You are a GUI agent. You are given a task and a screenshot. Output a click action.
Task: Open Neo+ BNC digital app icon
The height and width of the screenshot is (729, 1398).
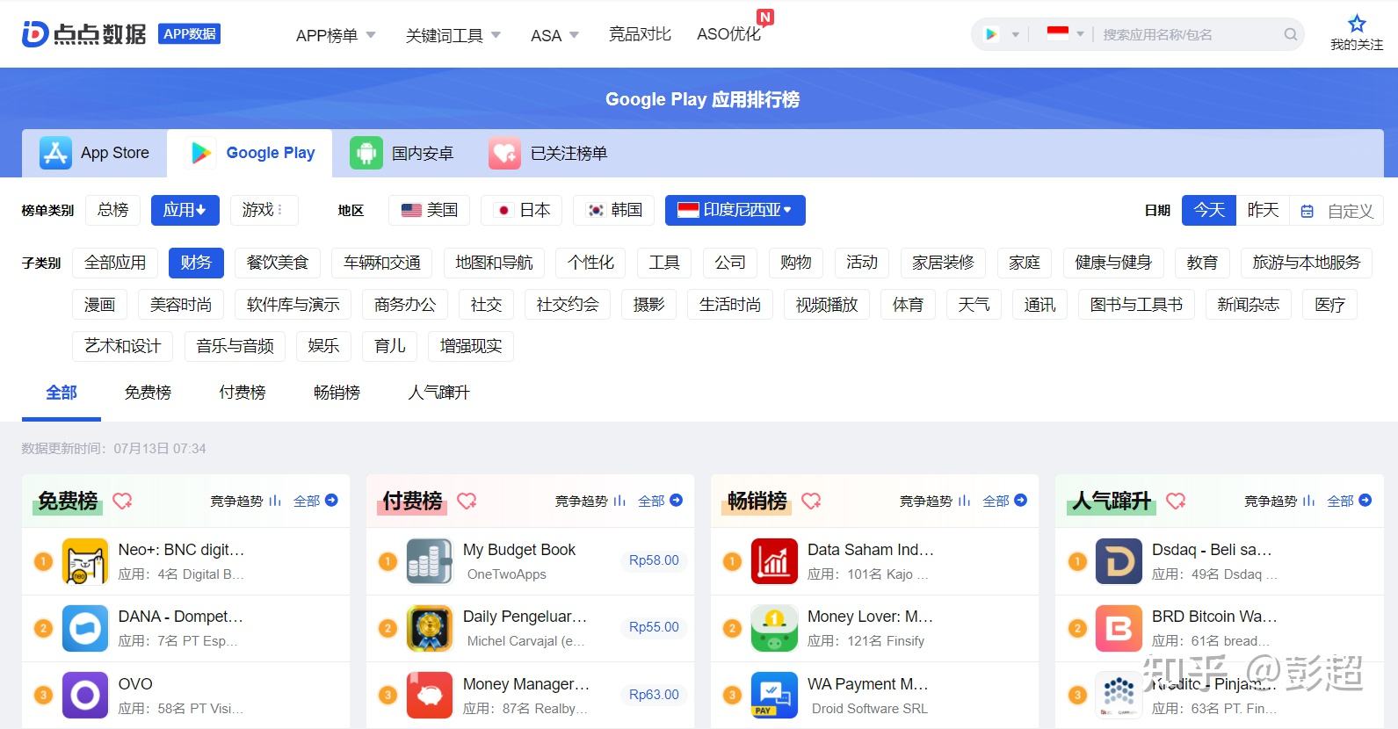[85, 561]
